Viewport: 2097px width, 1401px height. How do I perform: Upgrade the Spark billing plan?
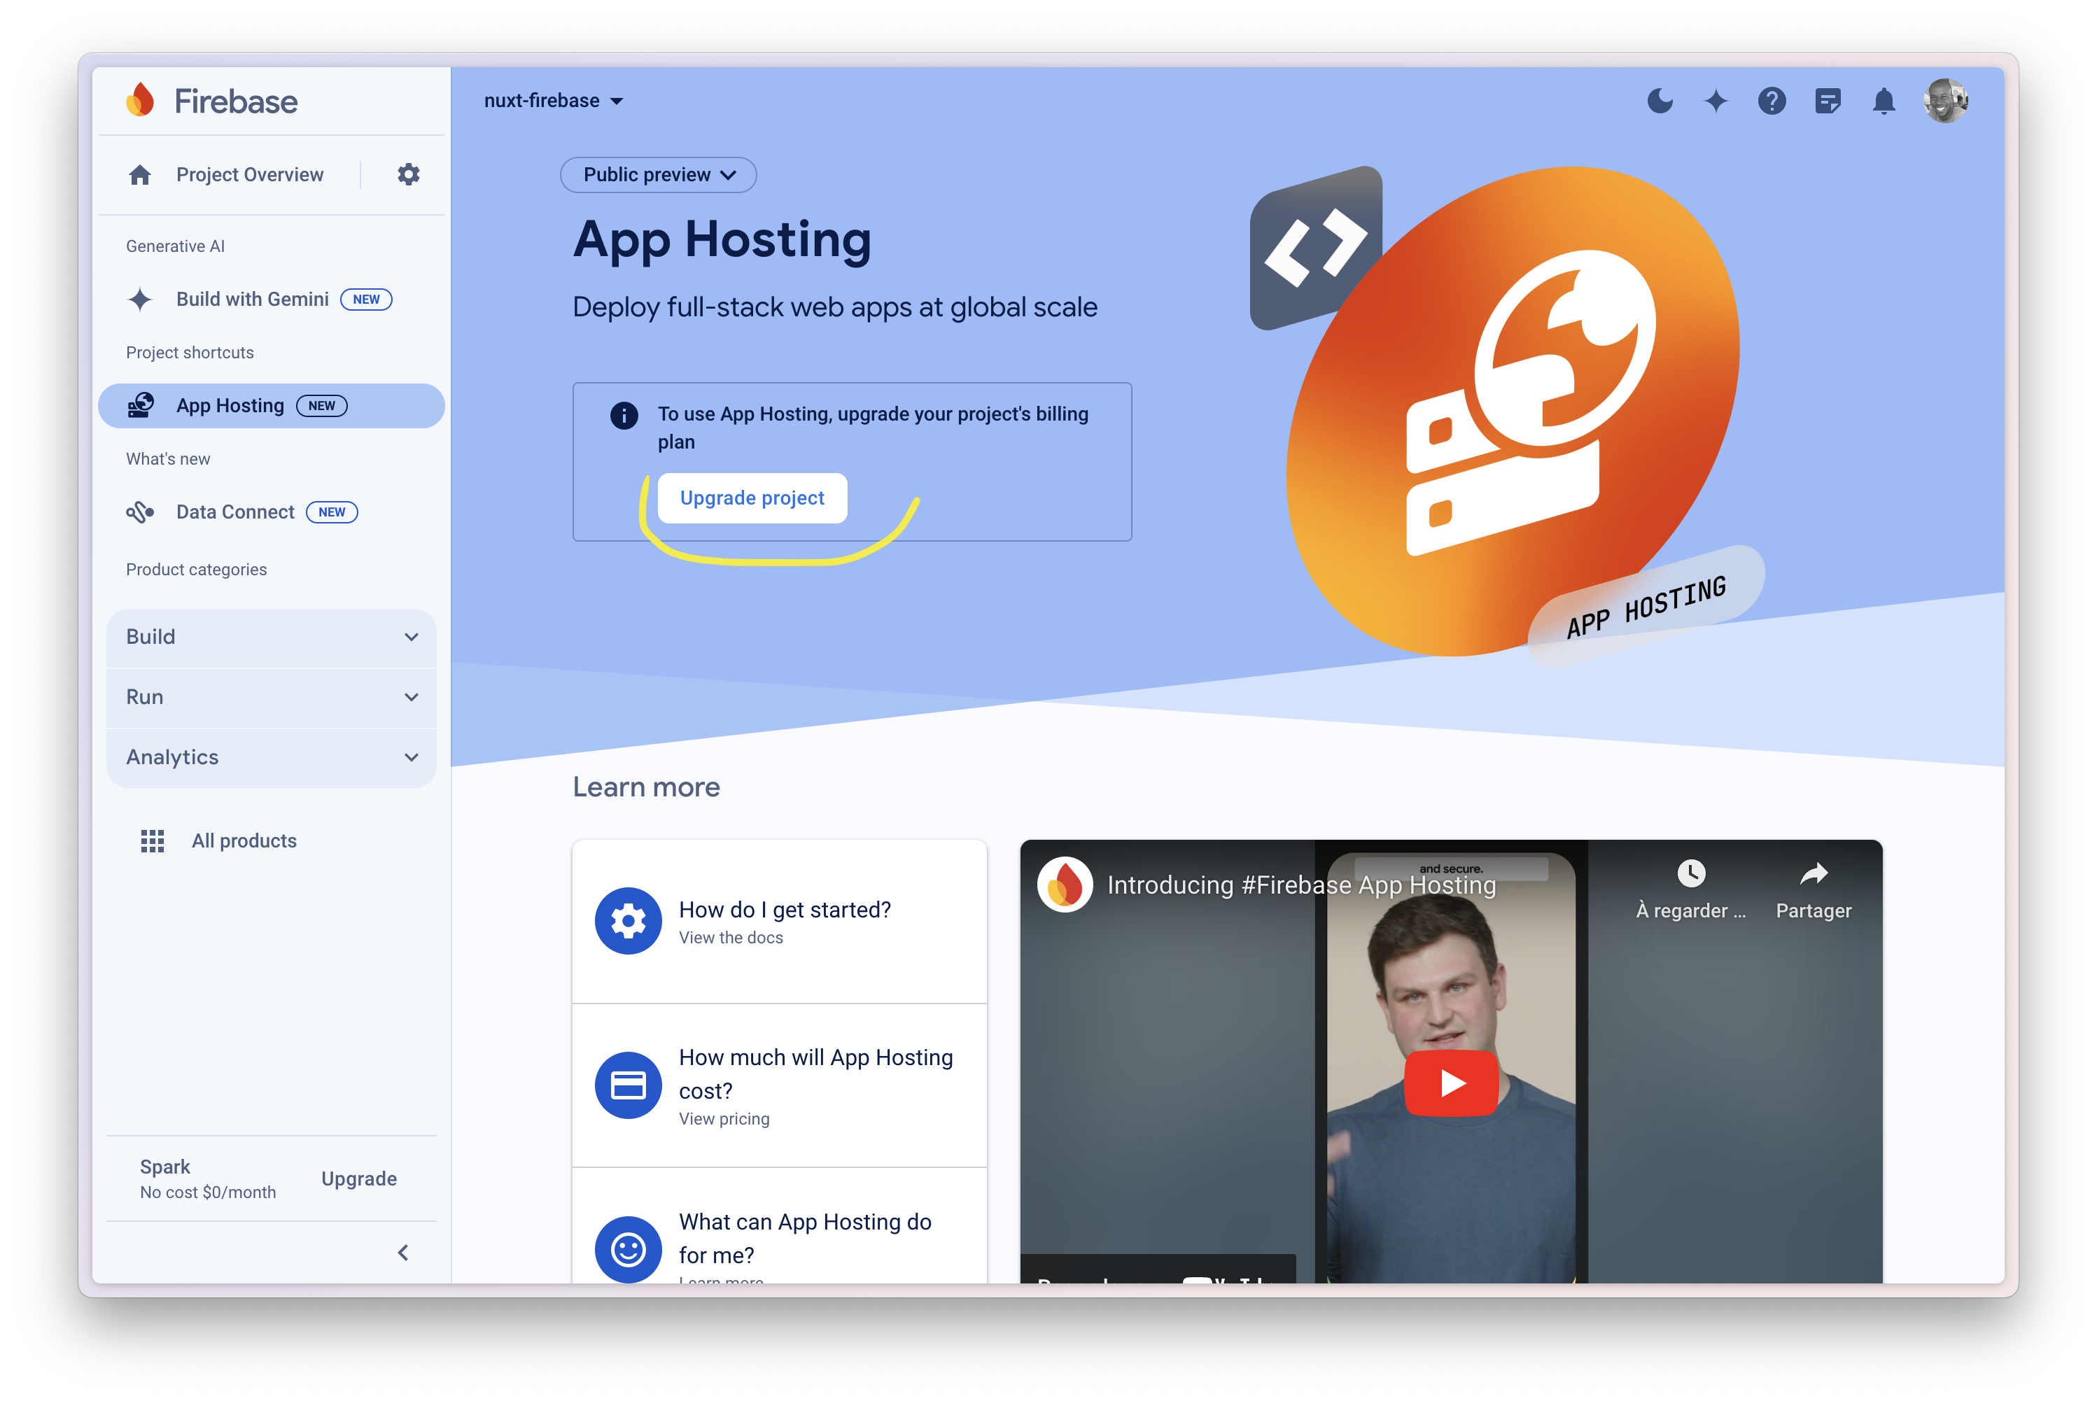tap(358, 1178)
